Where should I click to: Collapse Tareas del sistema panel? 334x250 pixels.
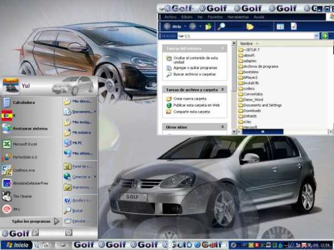click(222, 48)
